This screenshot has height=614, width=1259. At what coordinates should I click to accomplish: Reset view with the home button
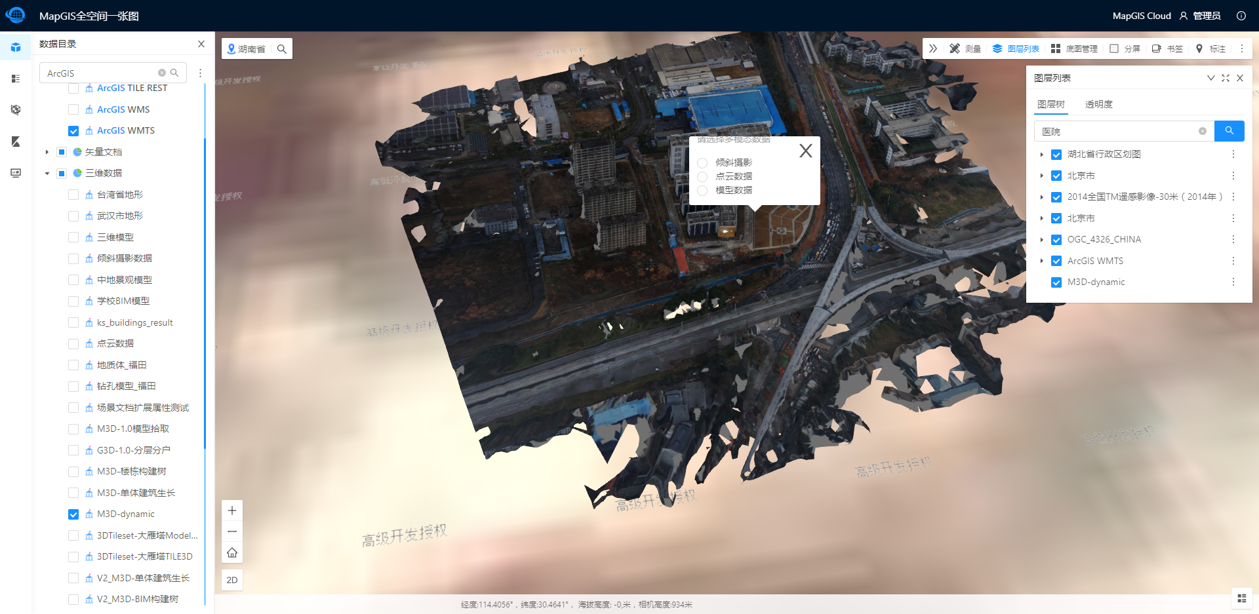click(x=232, y=552)
